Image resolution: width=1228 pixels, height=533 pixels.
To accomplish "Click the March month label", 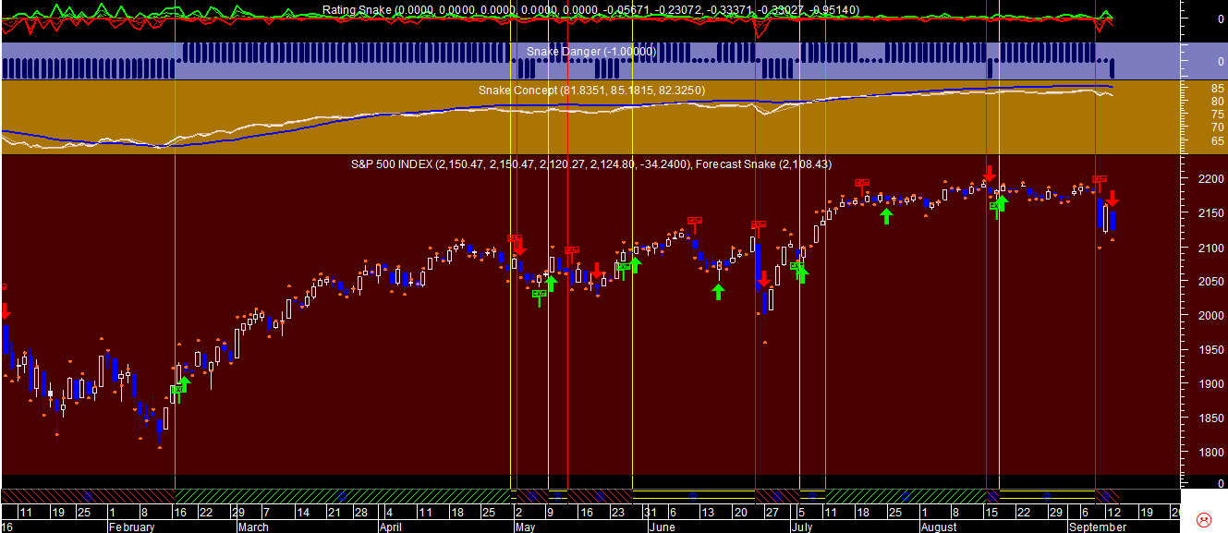I will [252, 527].
